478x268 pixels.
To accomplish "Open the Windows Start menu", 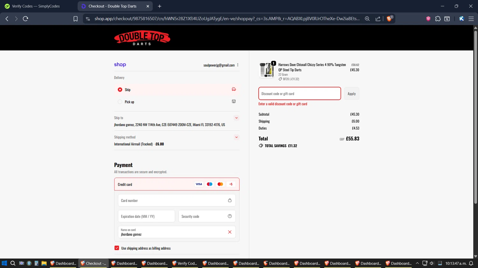I will (x=4, y=263).
